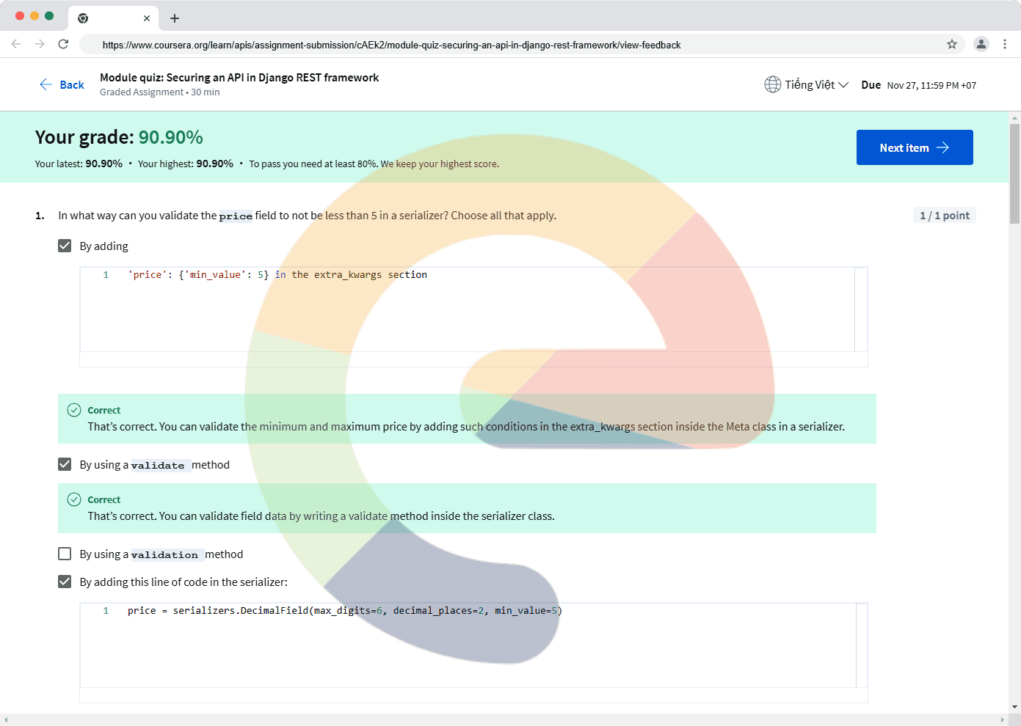Open the browser profile avatar icon
This screenshot has height=726, width=1021.
981,44
